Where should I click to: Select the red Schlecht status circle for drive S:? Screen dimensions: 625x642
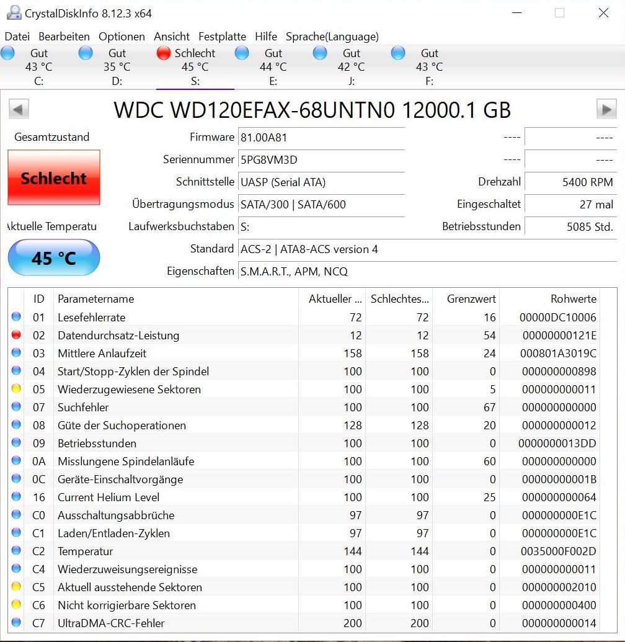162,53
